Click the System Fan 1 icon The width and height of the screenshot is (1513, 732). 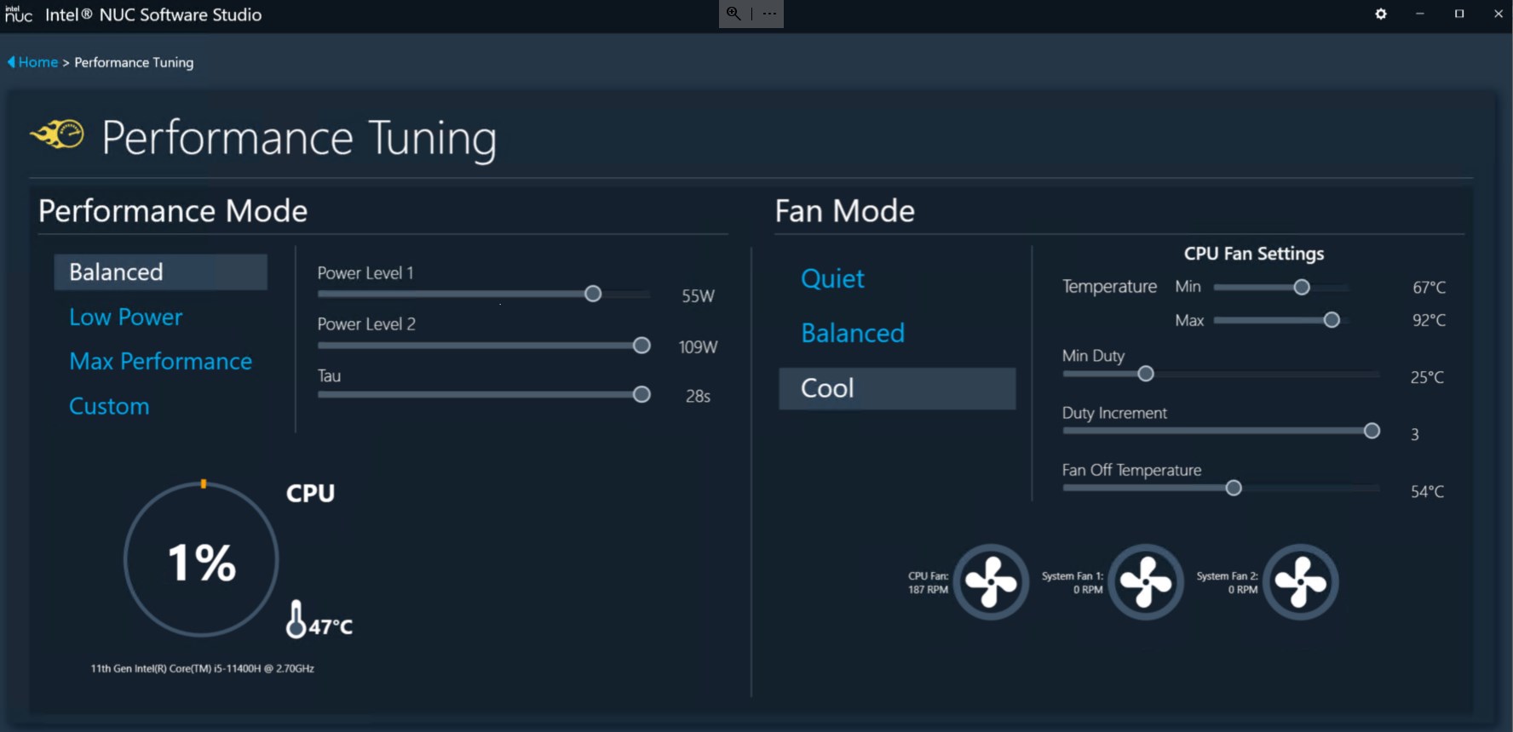1146,582
